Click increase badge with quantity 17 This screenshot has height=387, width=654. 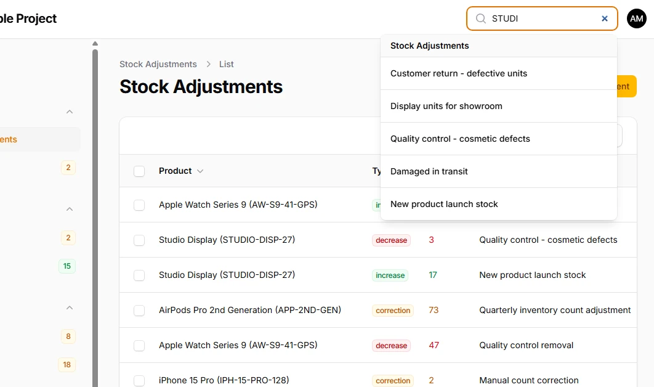[390, 275]
